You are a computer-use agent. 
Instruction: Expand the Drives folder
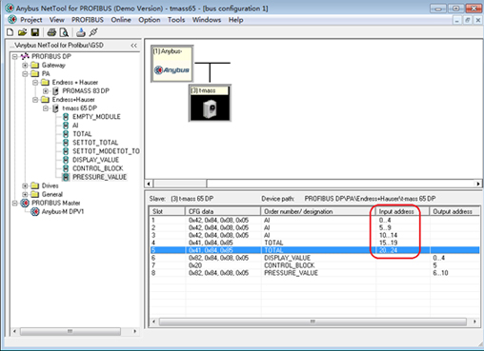click(x=25, y=185)
